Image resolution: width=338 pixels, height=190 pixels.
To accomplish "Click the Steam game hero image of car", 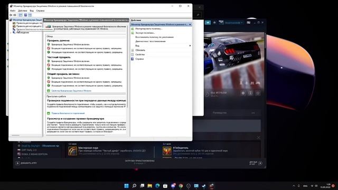I will pyautogui.click(x=234, y=60).
